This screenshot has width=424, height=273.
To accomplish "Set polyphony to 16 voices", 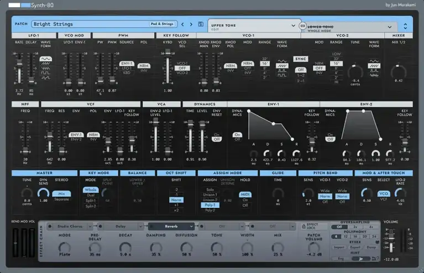I will click(x=355, y=237).
